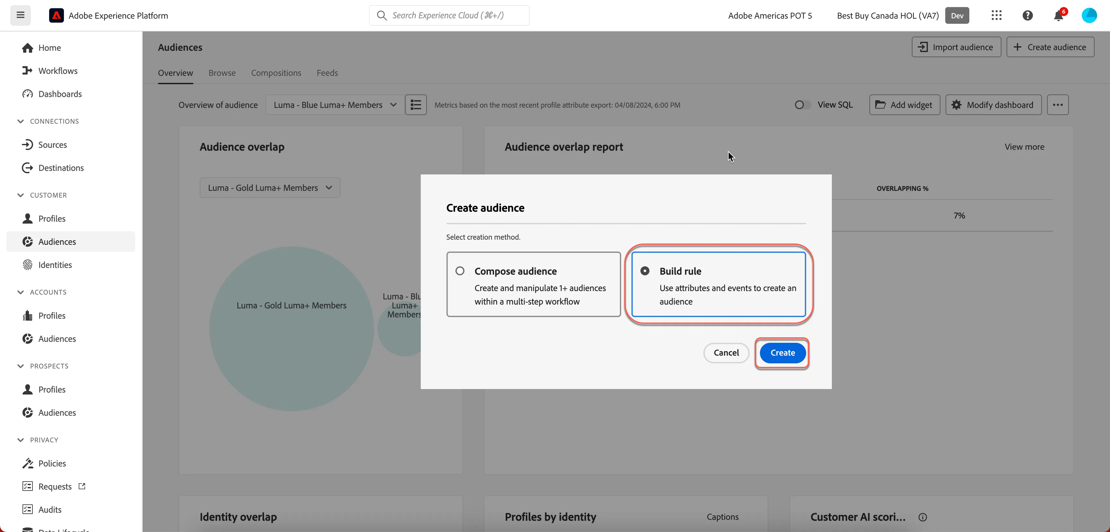Select the Build rule radio option
1110x532 pixels.
coord(645,271)
